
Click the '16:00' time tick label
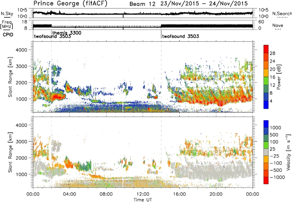click(x=179, y=194)
